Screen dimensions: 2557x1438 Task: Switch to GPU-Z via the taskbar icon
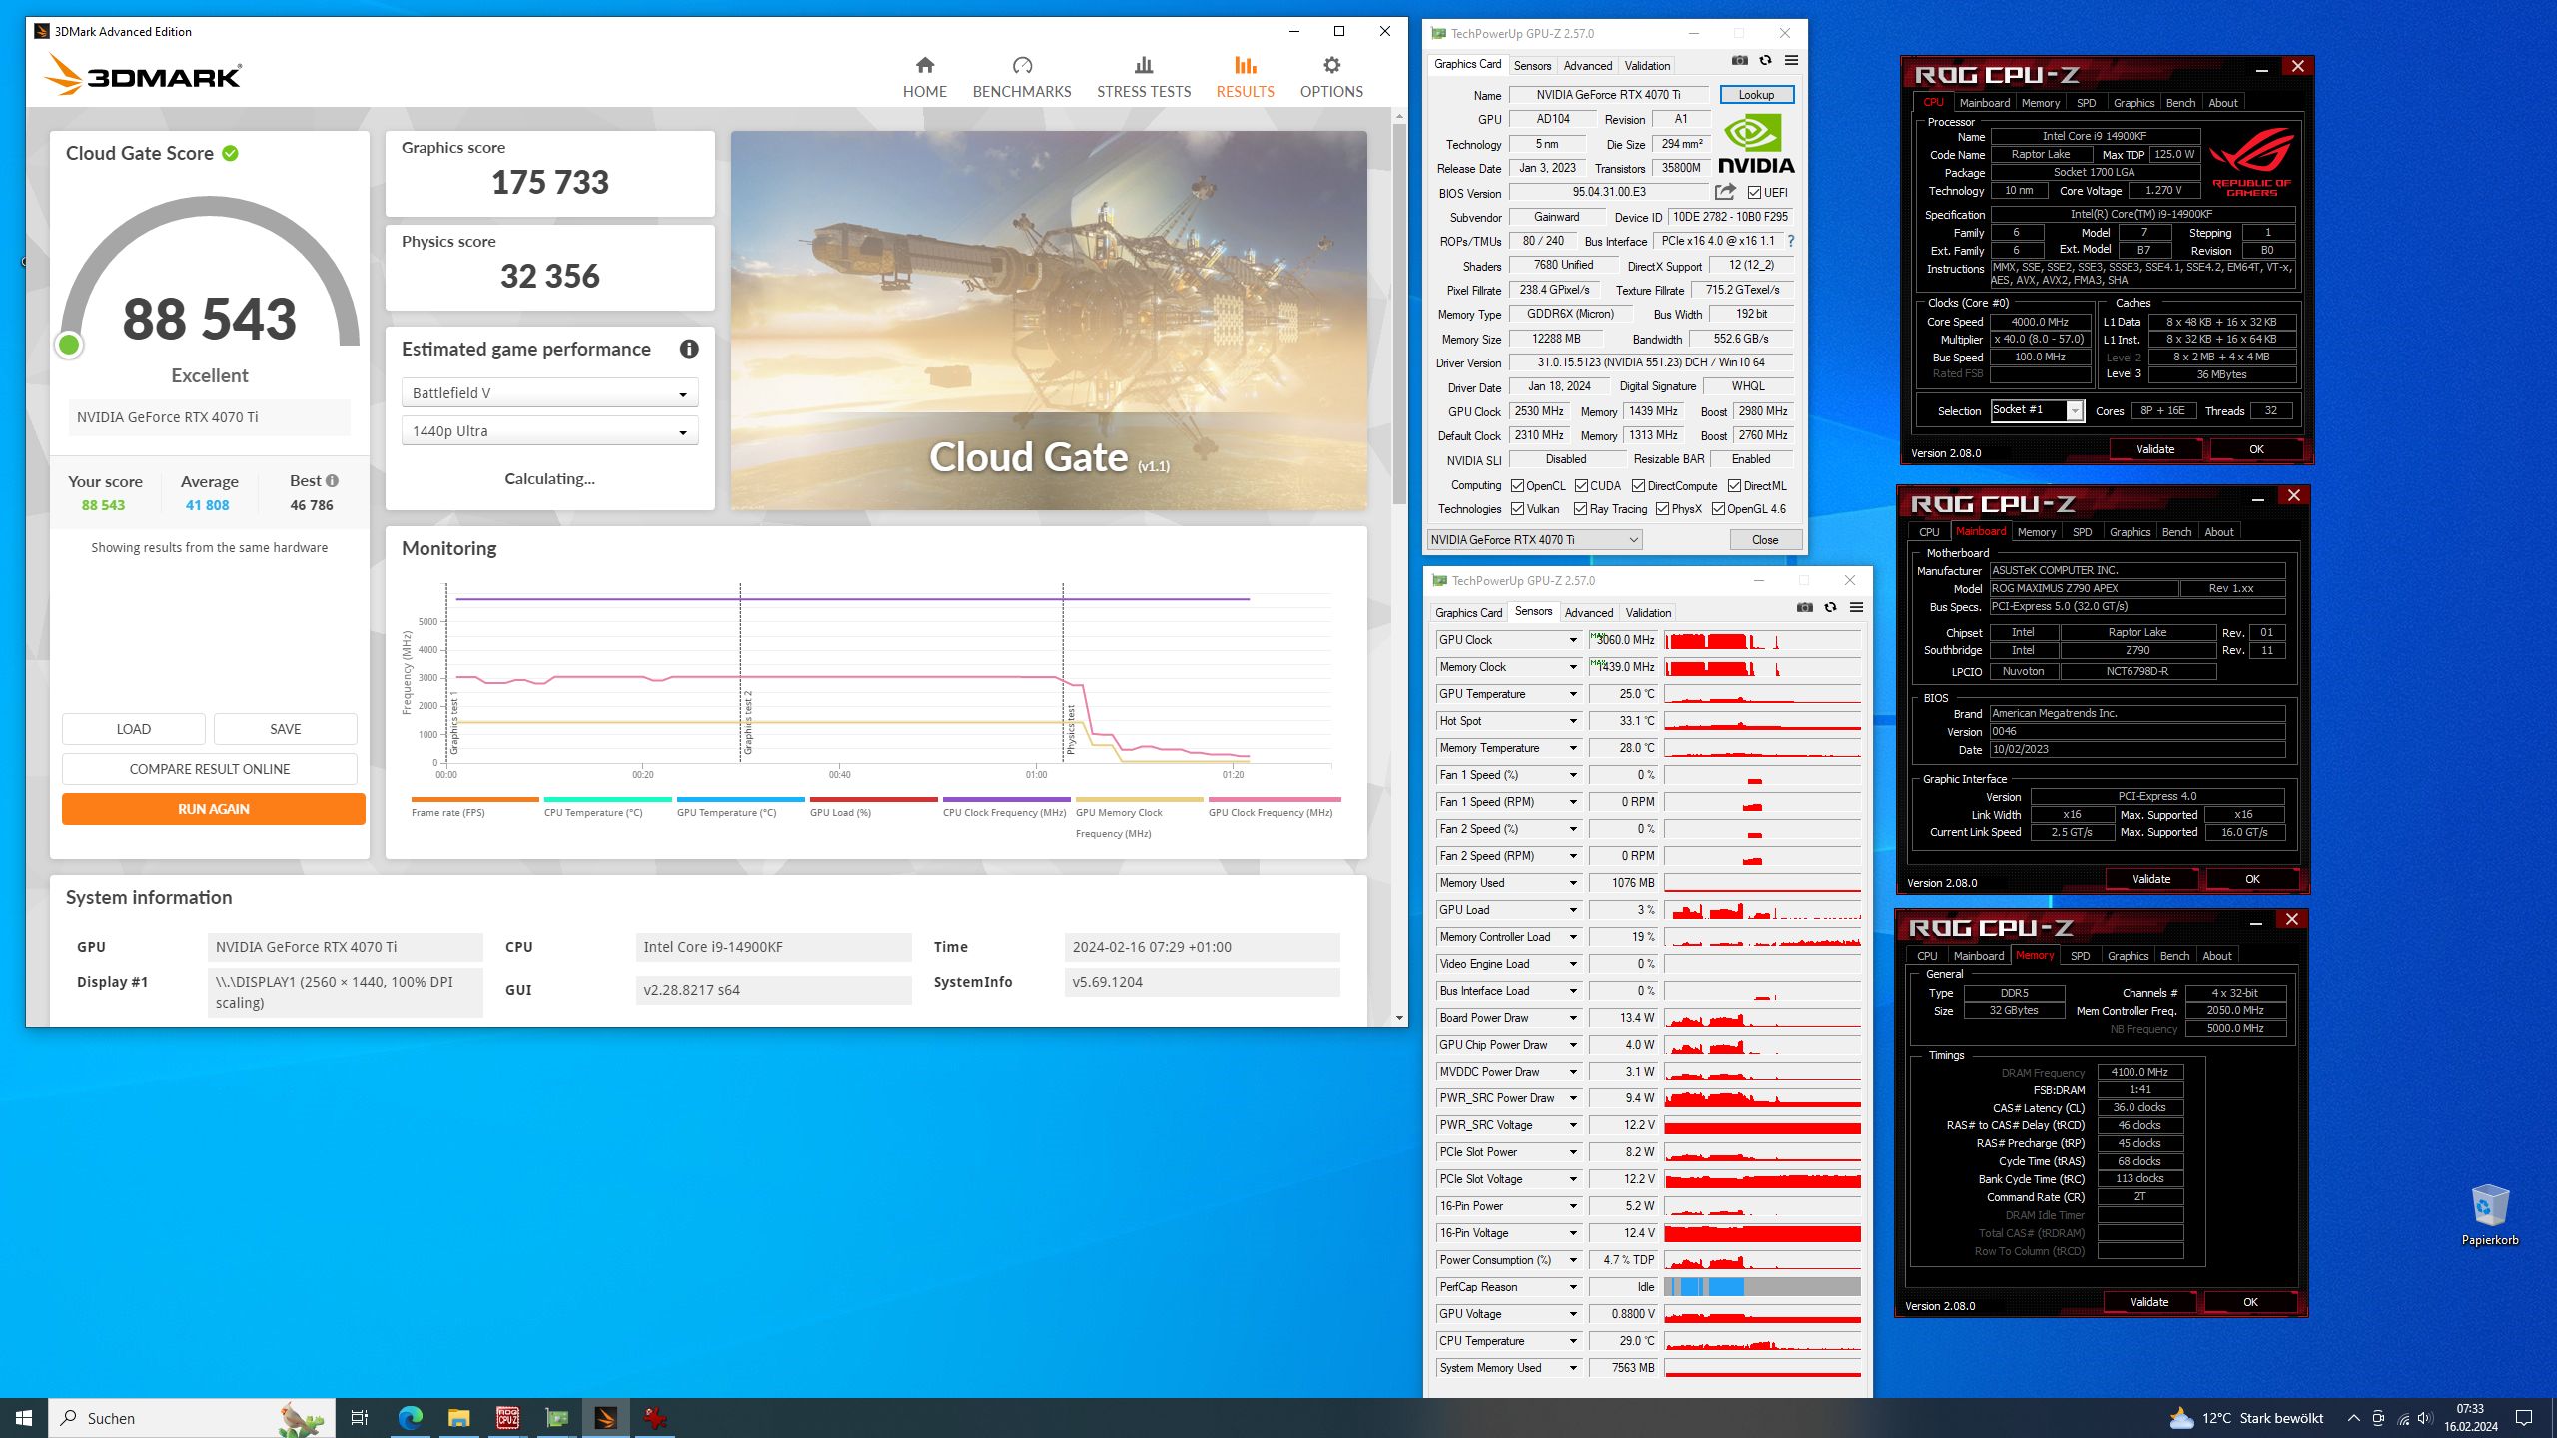pos(556,1418)
